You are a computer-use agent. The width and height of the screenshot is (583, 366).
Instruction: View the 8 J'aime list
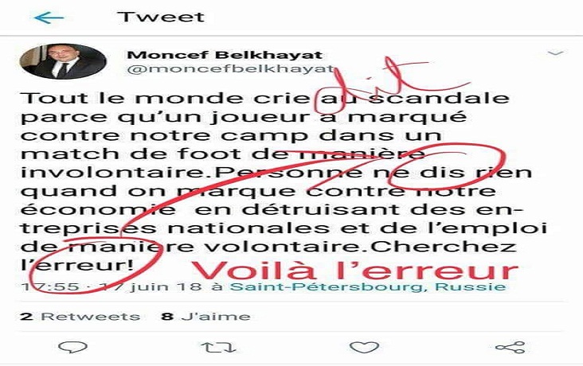tap(205, 317)
